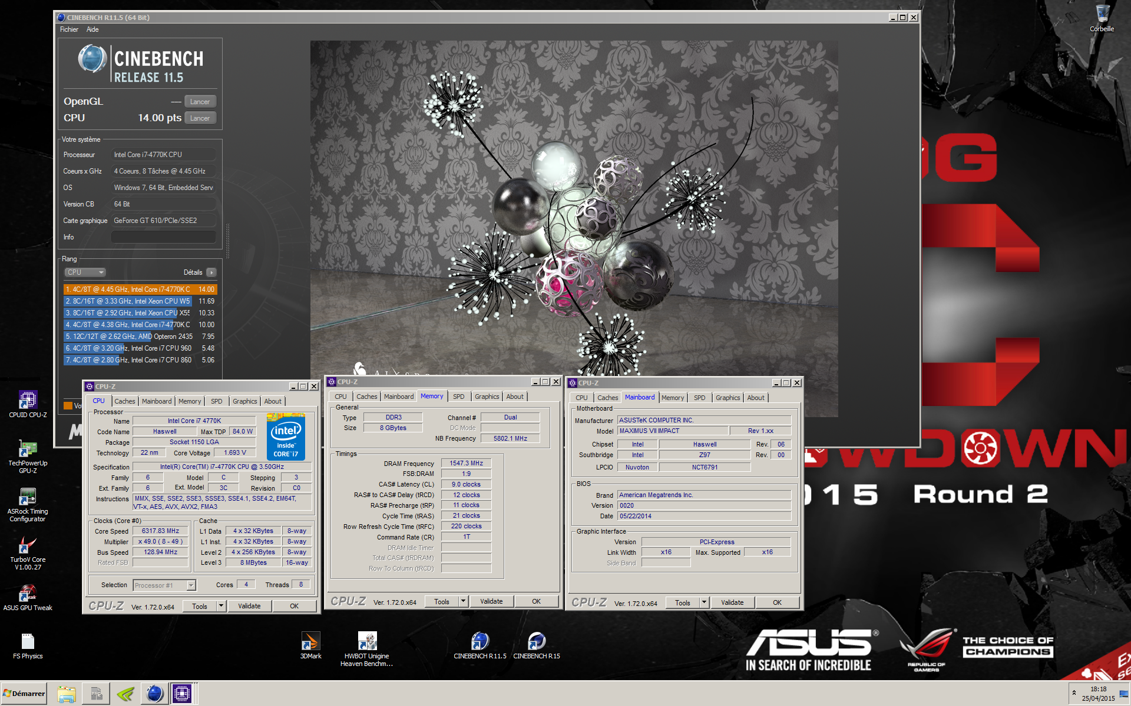Viewport: 1131px width, 706px height.
Task: Click Tools button in middle CPU-Z window
Action: (442, 601)
